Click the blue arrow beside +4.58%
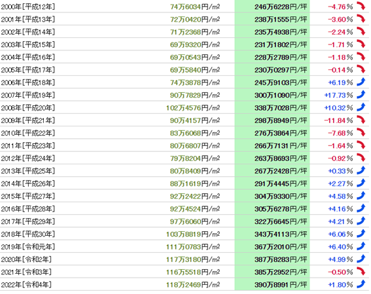The width and height of the screenshot is (371, 294). click(361, 196)
